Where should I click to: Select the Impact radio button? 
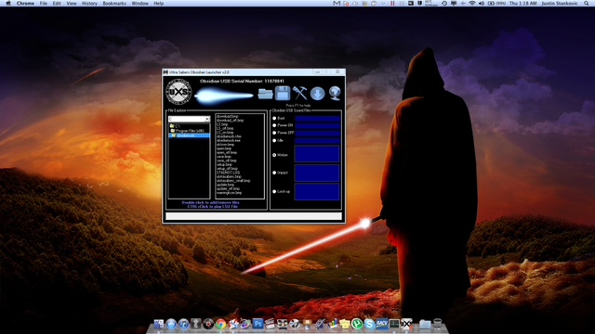click(x=274, y=173)
